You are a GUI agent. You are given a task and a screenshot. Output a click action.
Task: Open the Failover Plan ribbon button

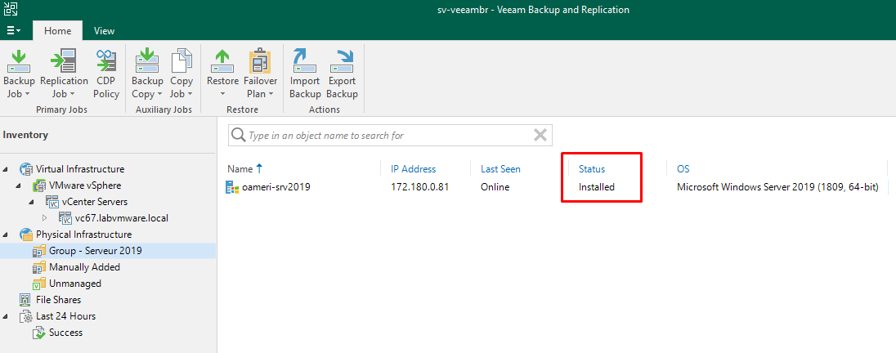pyautogui.click(x=260, y=74)
